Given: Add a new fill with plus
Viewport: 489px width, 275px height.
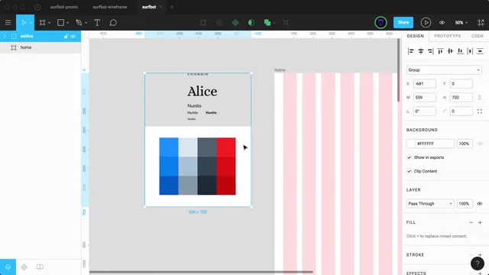Looking at the screenshot, I should click(480, 222).
